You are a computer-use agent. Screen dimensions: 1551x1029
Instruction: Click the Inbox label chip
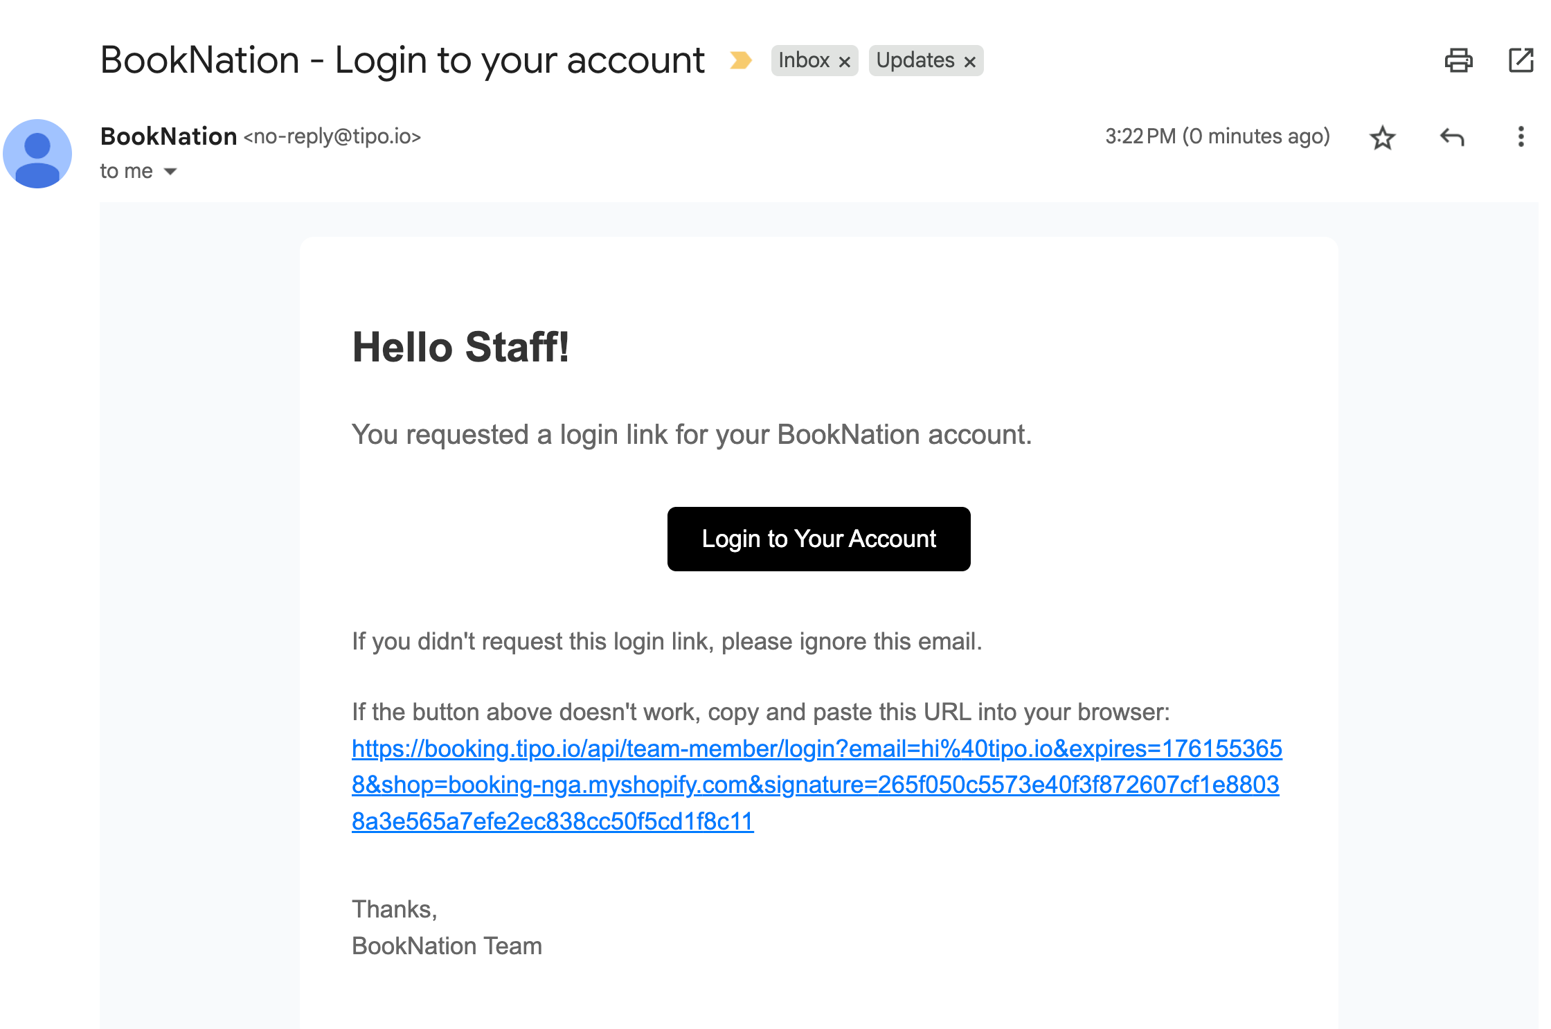click(803, 60)
